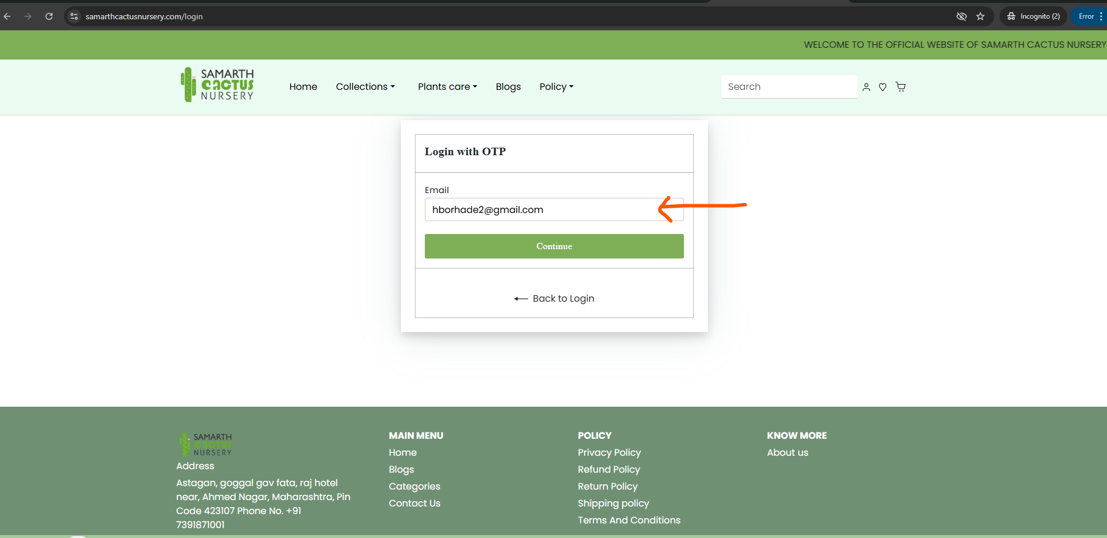Image resolution: width=1107 pixels, height=538 pixels.
Task: Reload the page with the refresh icon
Action: pos(49,16)
